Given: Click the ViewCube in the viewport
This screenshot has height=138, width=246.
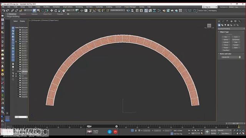Looking at the screenshot, I should pyautogui.click(x=209, y=26).
